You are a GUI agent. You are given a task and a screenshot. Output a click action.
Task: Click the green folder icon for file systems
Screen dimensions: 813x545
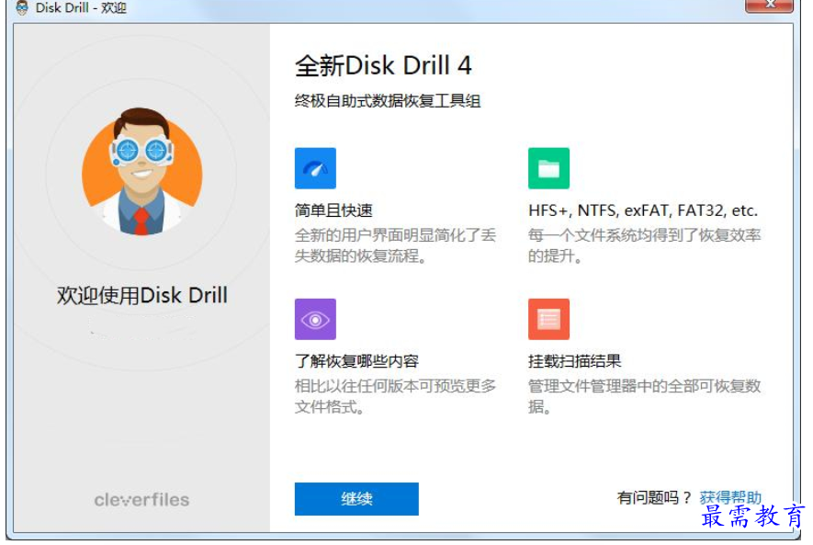click(548, 168)
